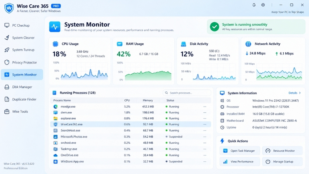Open more options for dwm.exe
The image size is (309, 174).
click(x=205, y=113)
